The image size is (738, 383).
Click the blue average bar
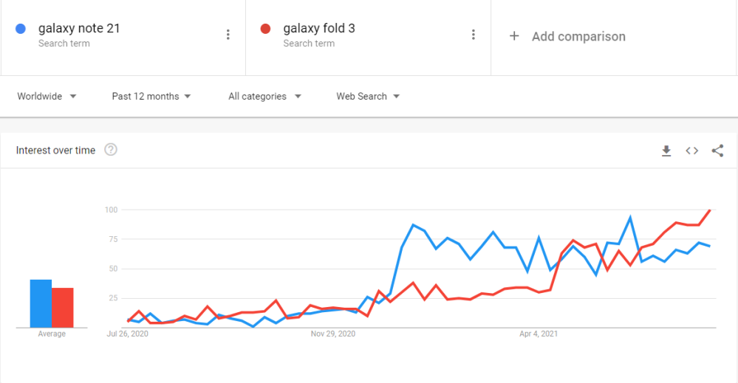(41, 303)
